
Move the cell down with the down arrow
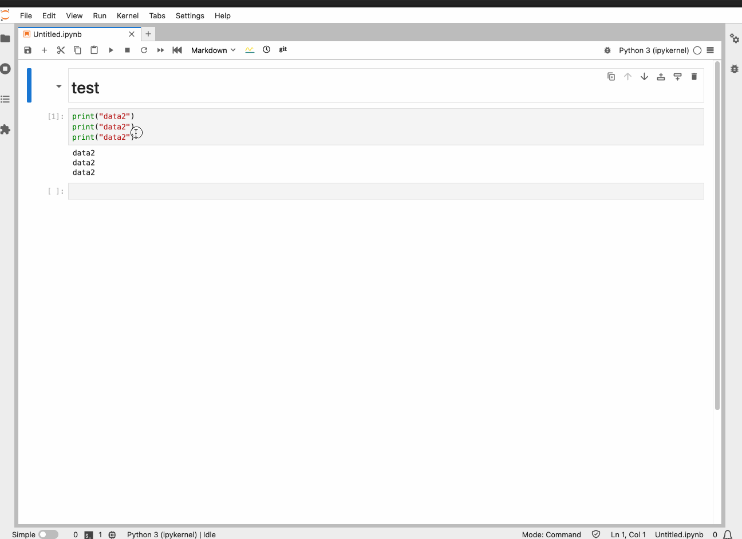644,77
